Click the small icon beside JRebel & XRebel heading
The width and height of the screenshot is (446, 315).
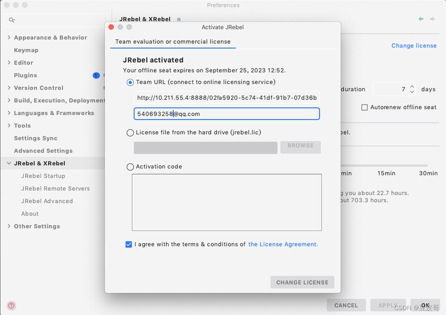click(179, 19)
